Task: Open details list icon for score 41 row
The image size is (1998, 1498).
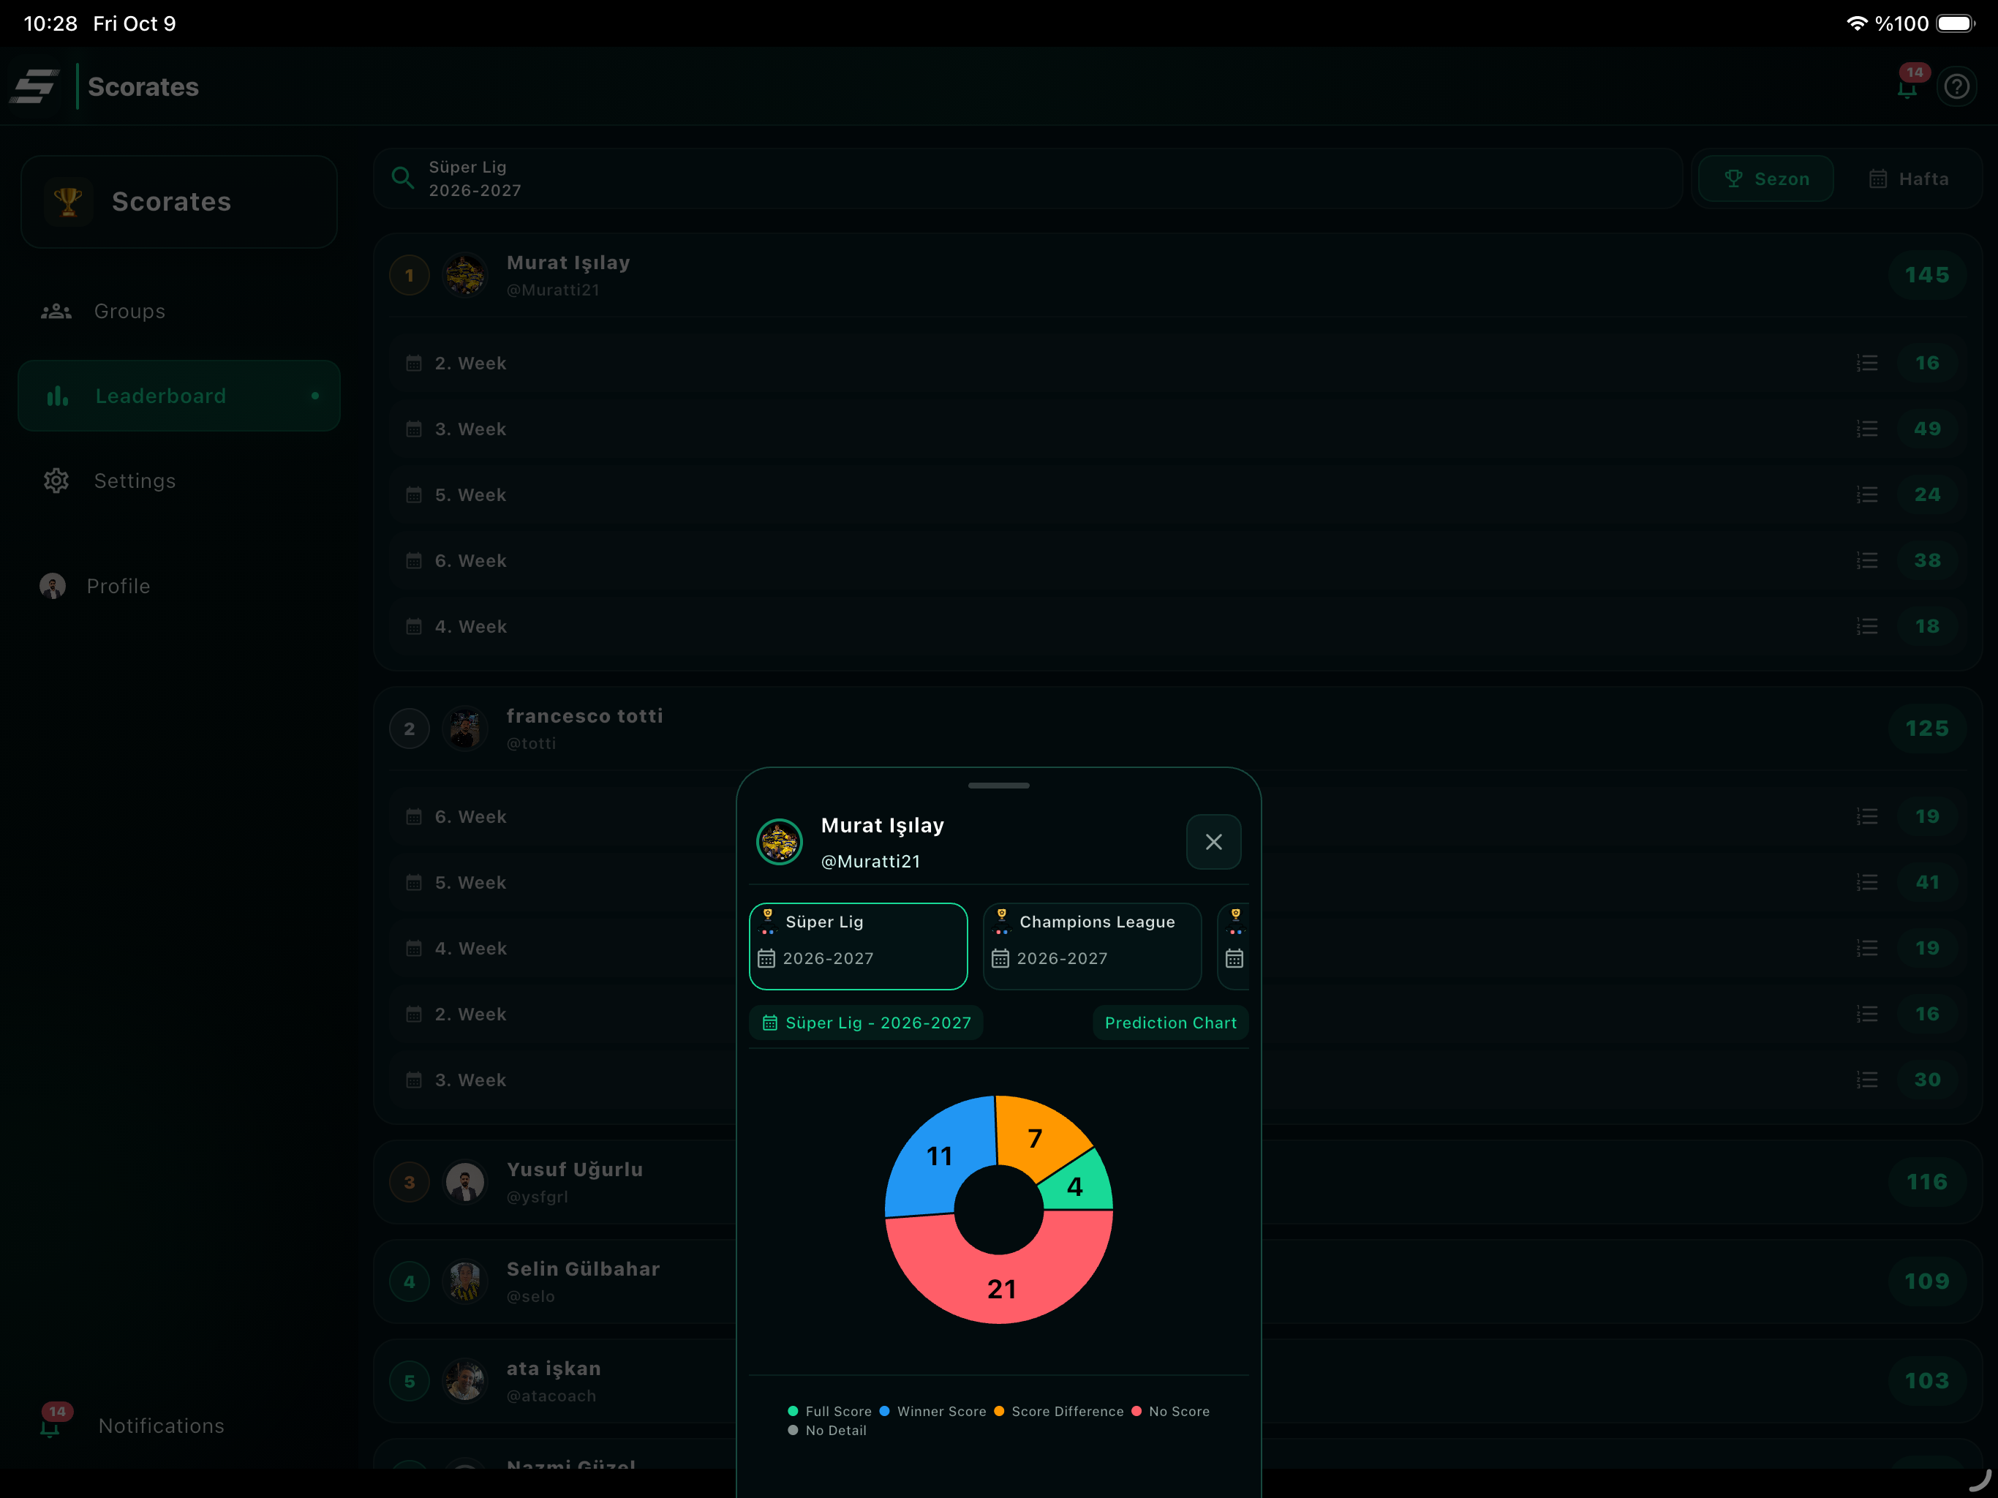Action: pos(1867,883)
